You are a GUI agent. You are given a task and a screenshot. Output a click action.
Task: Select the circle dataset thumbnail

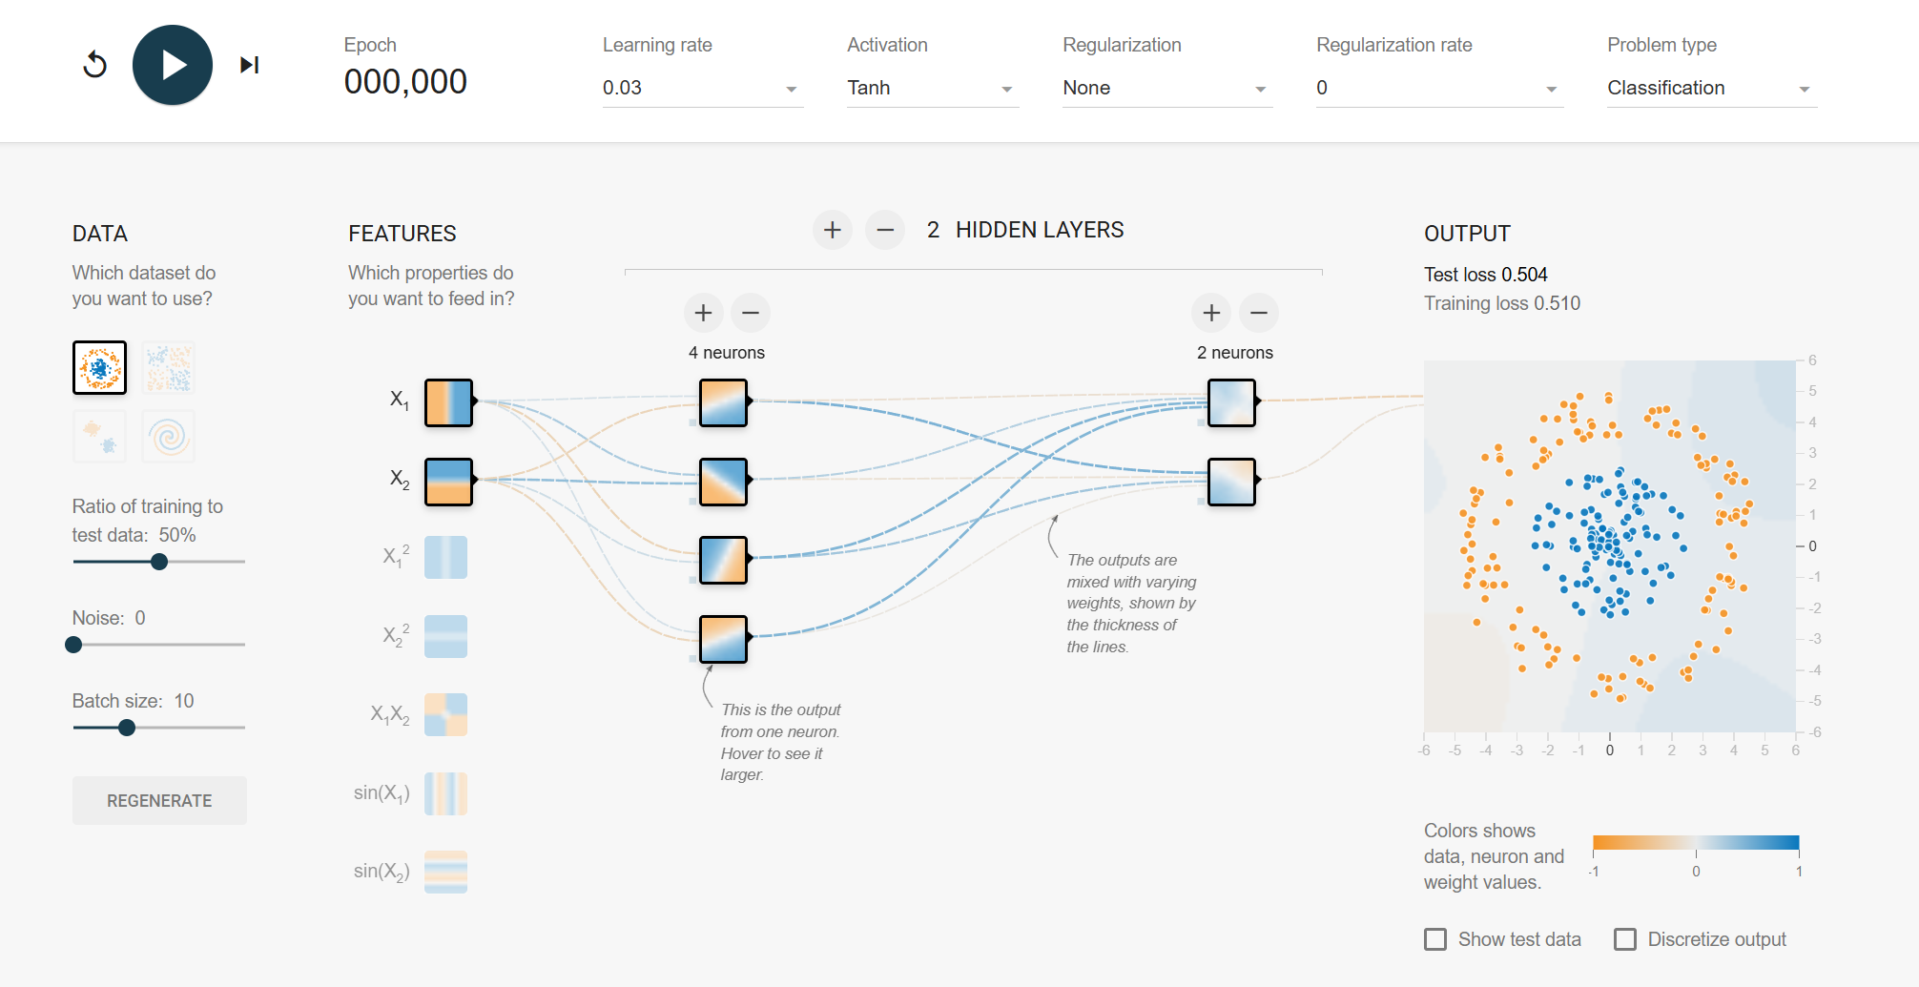(x=99, y=367)
